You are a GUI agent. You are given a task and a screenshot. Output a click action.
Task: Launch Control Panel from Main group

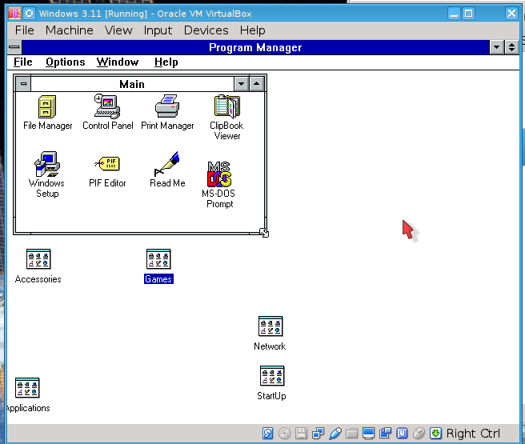click(107, 106)
